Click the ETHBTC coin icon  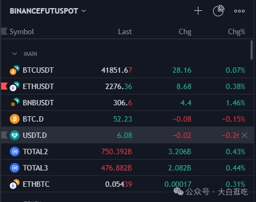15,184
